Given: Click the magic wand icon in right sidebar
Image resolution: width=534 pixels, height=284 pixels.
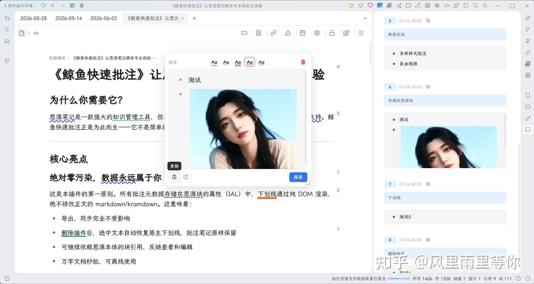Looking at the screenshot, I should click(528, 18).
